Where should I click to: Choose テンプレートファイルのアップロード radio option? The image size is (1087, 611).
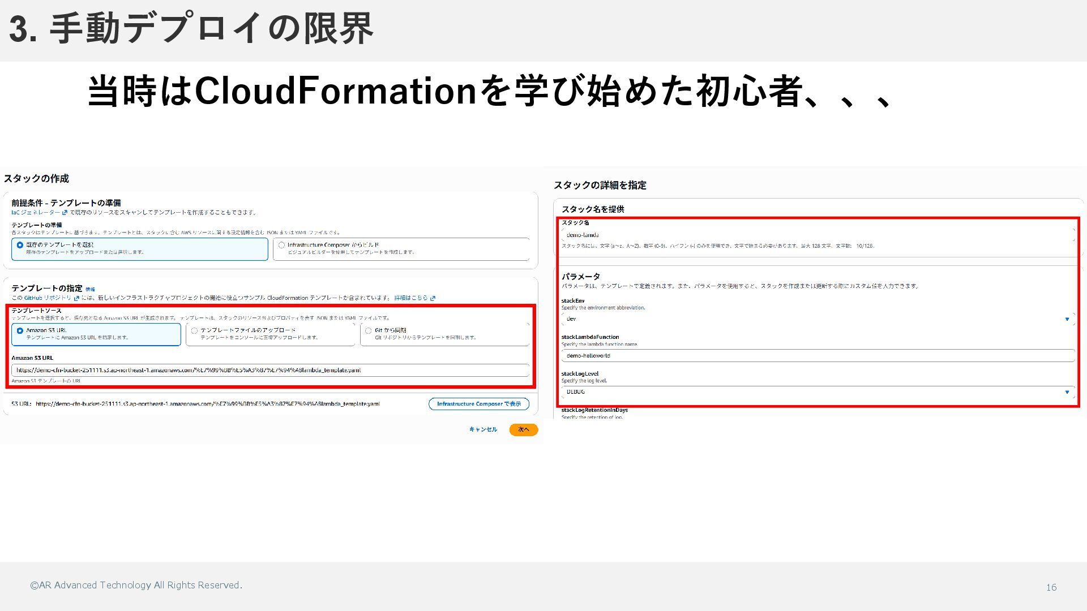point(194,330)
